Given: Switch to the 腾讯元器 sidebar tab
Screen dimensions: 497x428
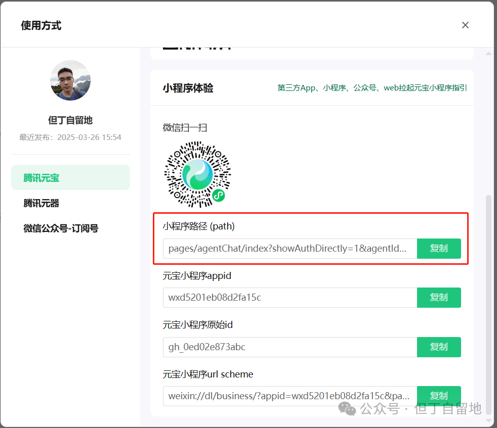Looking at the screenshot, I should tap(70, 203).
